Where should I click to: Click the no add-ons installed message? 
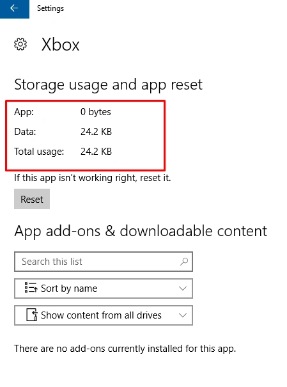click(x=125, y=349)
